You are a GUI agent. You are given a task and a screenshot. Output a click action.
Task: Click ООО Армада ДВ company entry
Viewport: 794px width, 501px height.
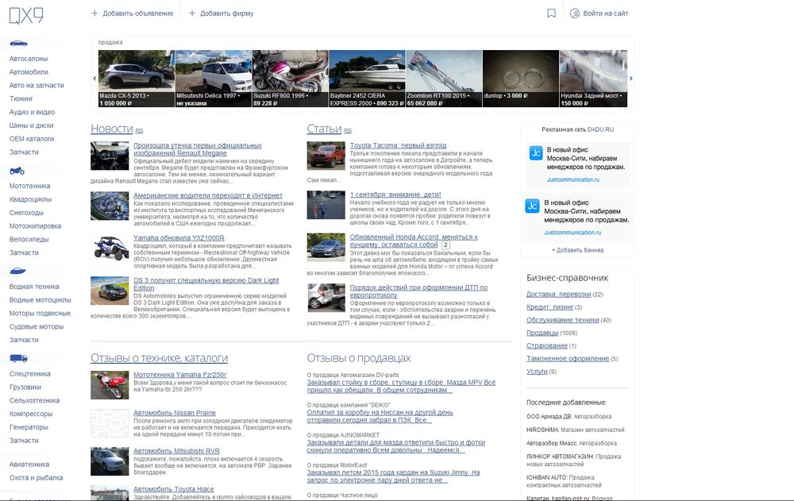[x=569, y=416]
